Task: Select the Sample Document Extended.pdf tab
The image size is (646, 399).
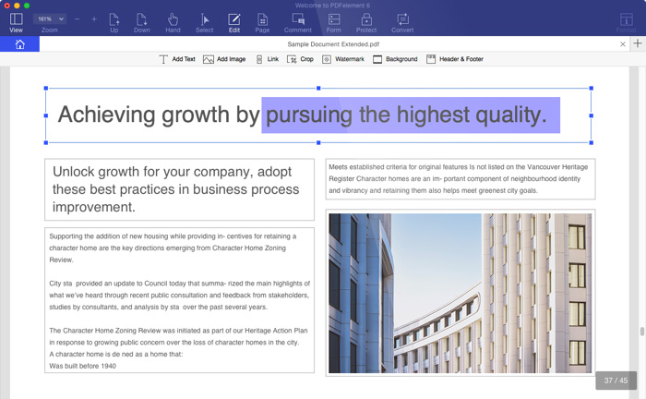Action: click(333, 44)
